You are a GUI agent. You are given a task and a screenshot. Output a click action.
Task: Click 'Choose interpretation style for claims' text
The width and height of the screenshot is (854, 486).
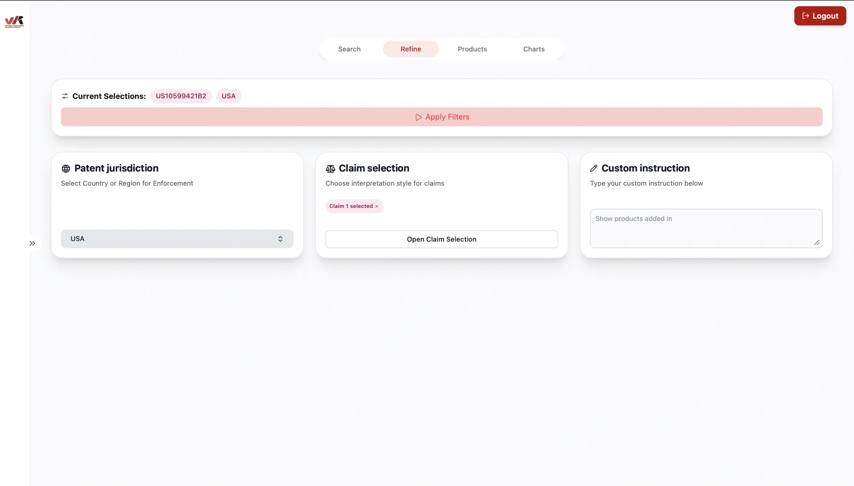click(x=385, y=183)
